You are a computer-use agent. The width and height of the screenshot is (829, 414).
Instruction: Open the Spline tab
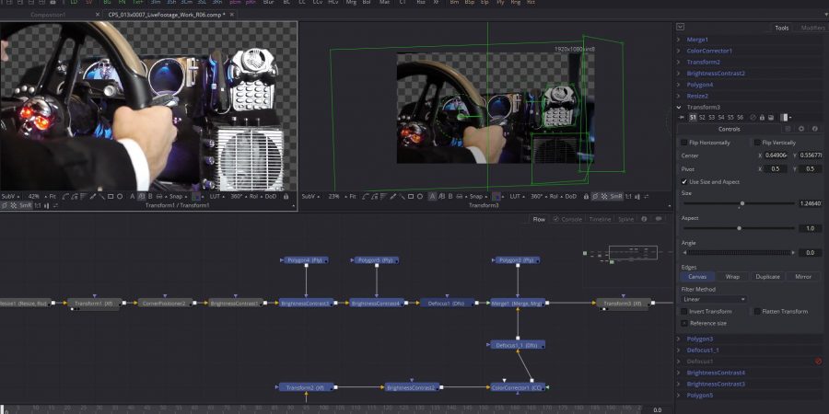[x=626, y=219]
